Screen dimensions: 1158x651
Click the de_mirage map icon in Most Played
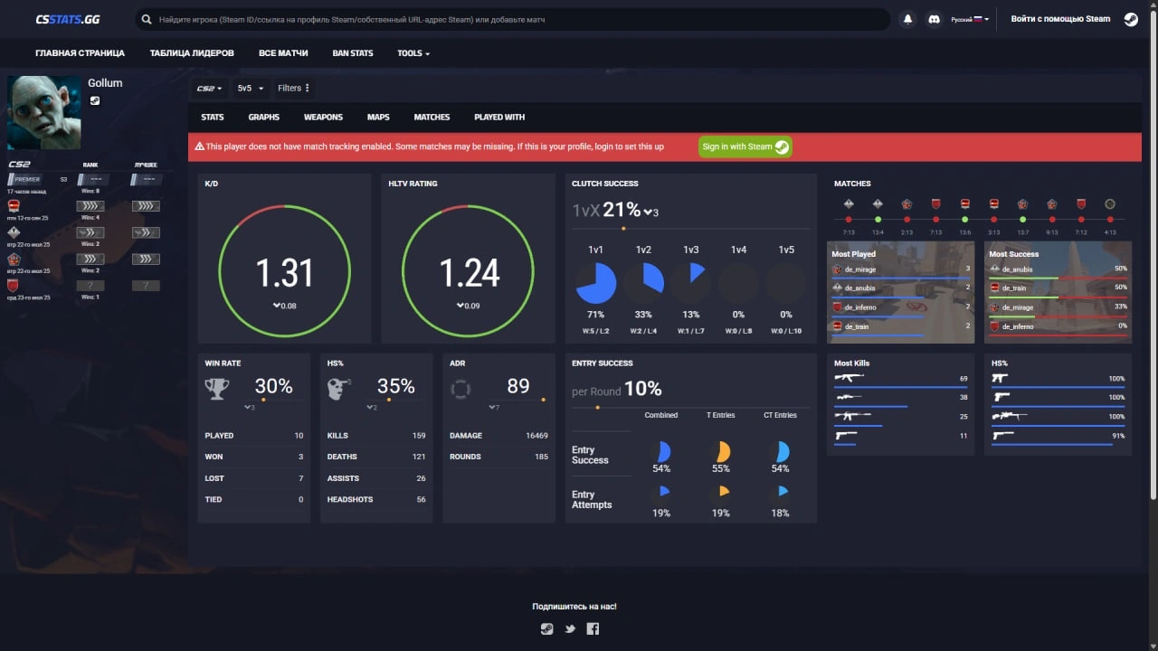point(837,269)
